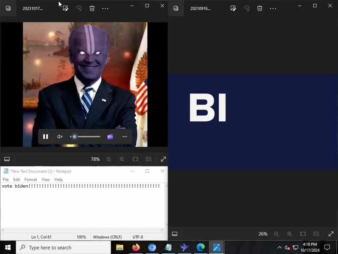The image size is (338, 254).
Task: Click '100%' zoom in Notepad status bar
Action: pos(81,237)
